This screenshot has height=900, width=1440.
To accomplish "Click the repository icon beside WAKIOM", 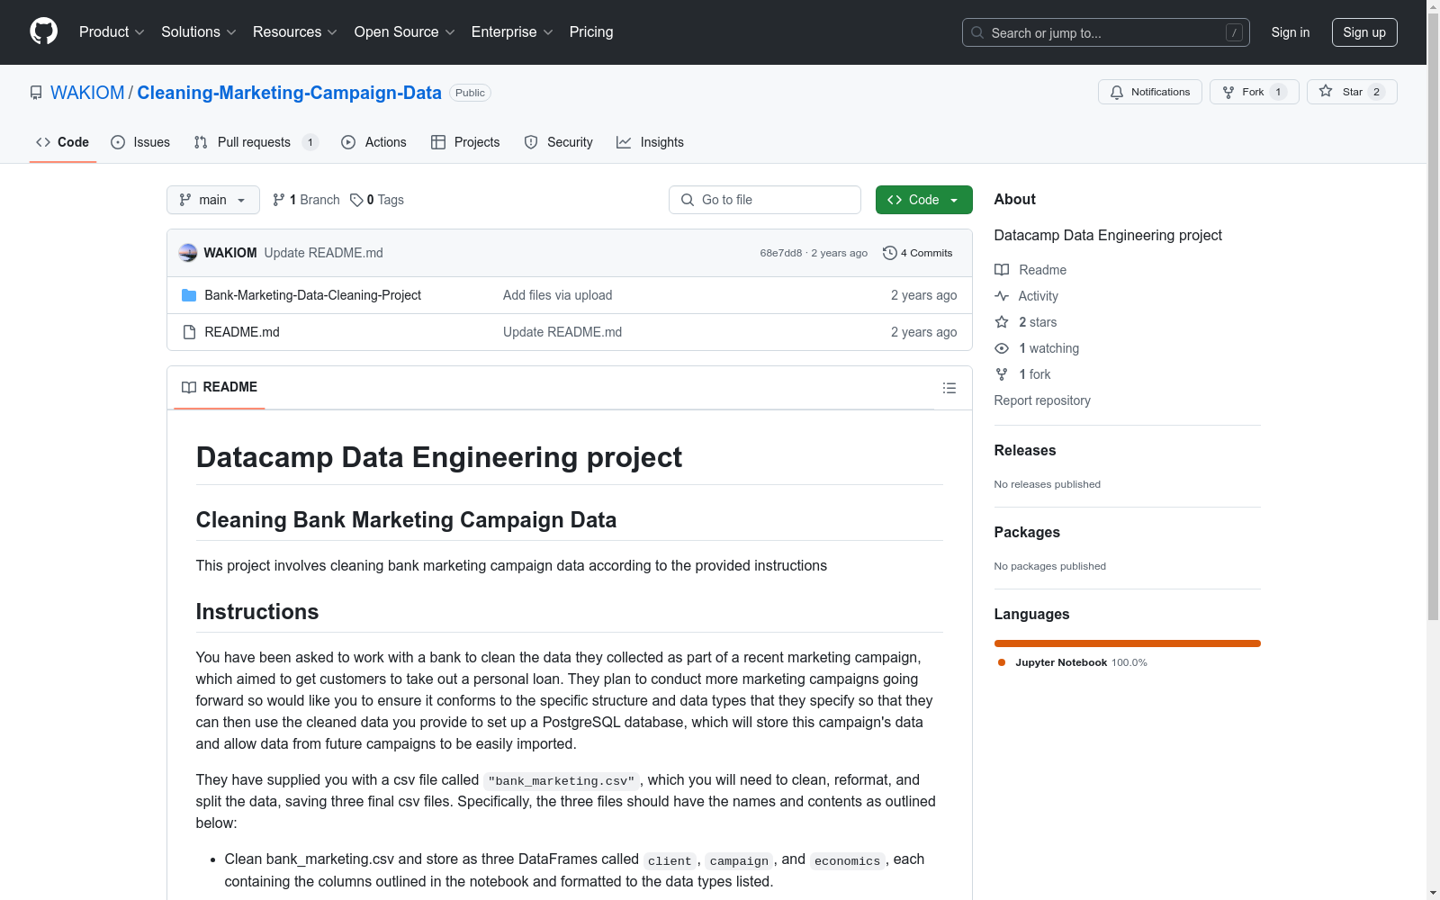I will coord(36,93).
